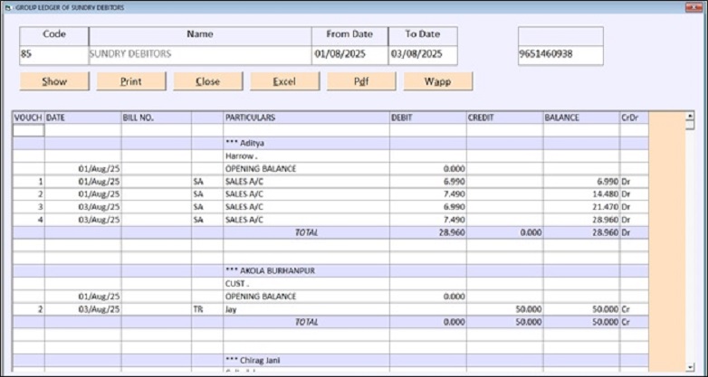Select the *** Chirag Jani account row
The width and height of the screenshot is (708, 377).
click(330, 361)
